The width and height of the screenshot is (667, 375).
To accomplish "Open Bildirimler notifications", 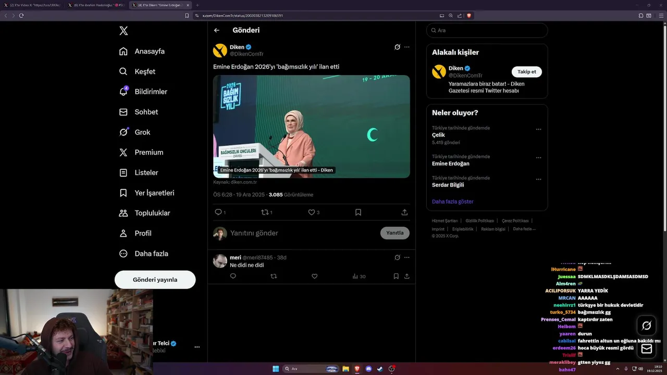I will 143,92.
